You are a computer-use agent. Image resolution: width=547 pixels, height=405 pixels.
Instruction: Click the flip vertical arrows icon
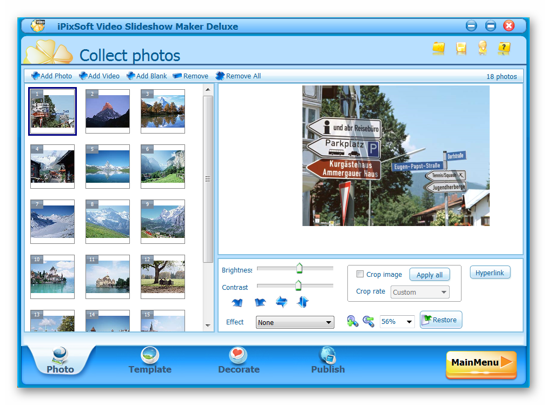[x=302, y=302]
